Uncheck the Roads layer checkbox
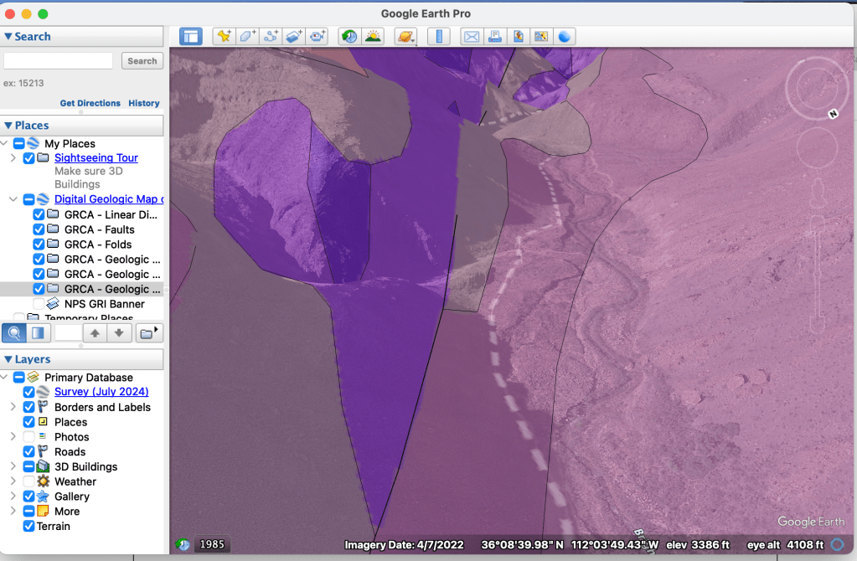The height and width of the screenshot is (561, 857). tap(29, 452)
